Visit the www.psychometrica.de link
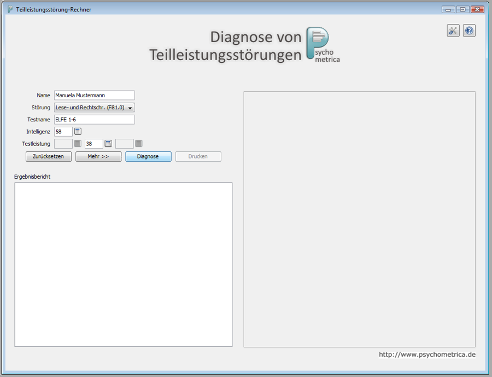 (427, 354)
